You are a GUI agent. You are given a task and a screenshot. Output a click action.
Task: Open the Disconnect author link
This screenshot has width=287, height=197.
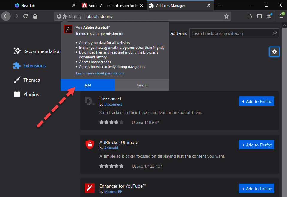113,104
